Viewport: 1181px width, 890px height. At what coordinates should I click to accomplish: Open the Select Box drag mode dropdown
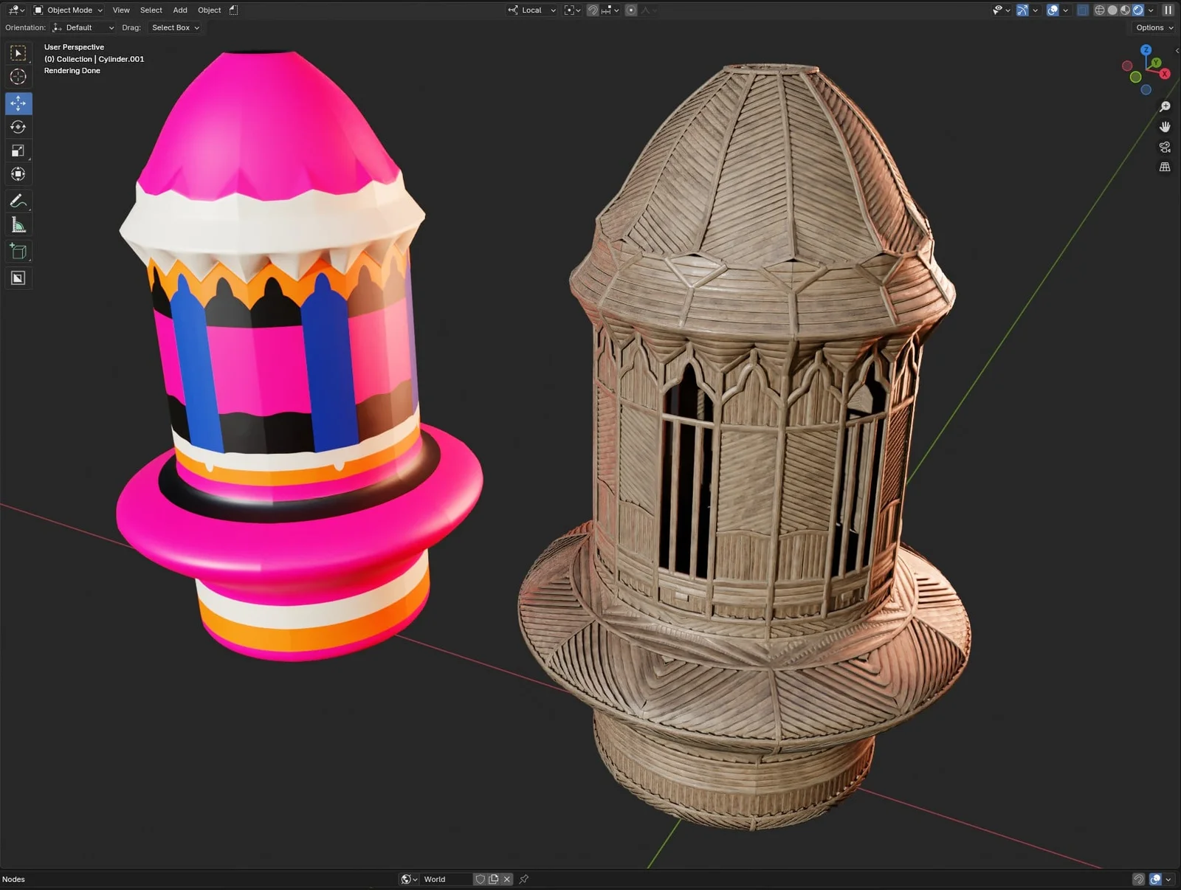174,27
